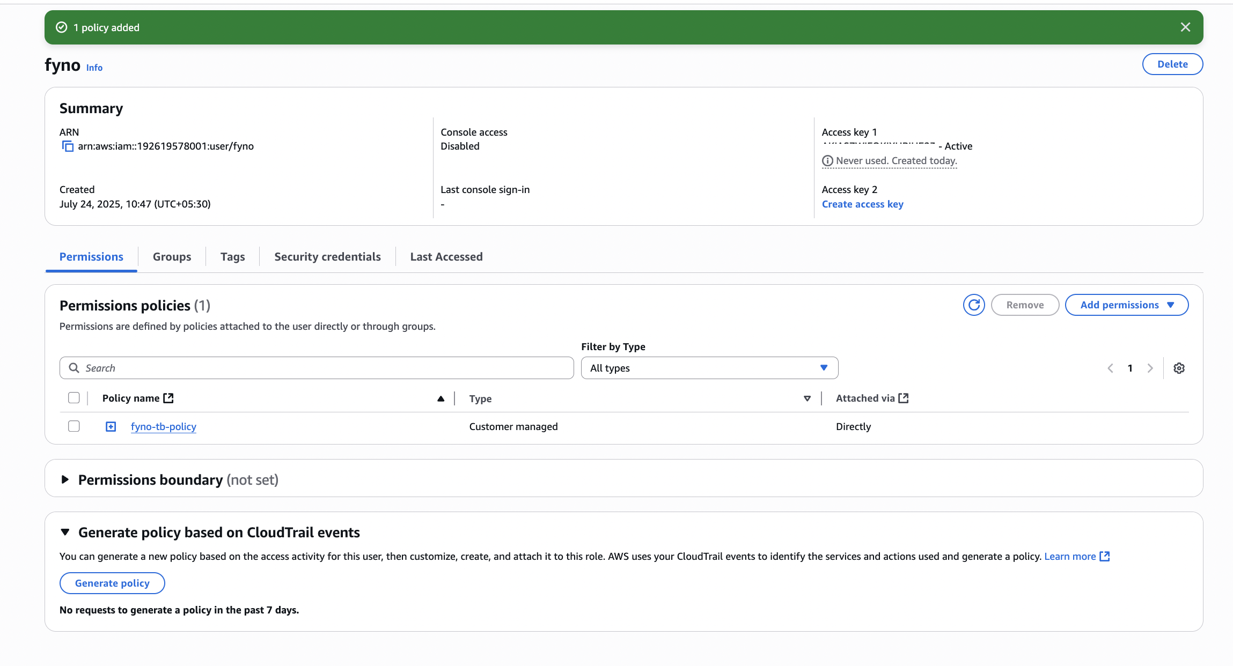Expand fyno-tb-policy row plus icon

tap(111, 427)
